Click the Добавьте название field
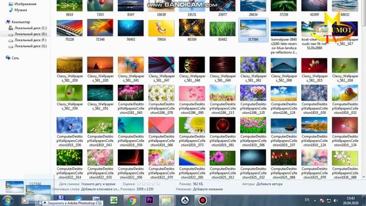Image resolution: width=366 pixels, height=206 pixels. [208, 189]
